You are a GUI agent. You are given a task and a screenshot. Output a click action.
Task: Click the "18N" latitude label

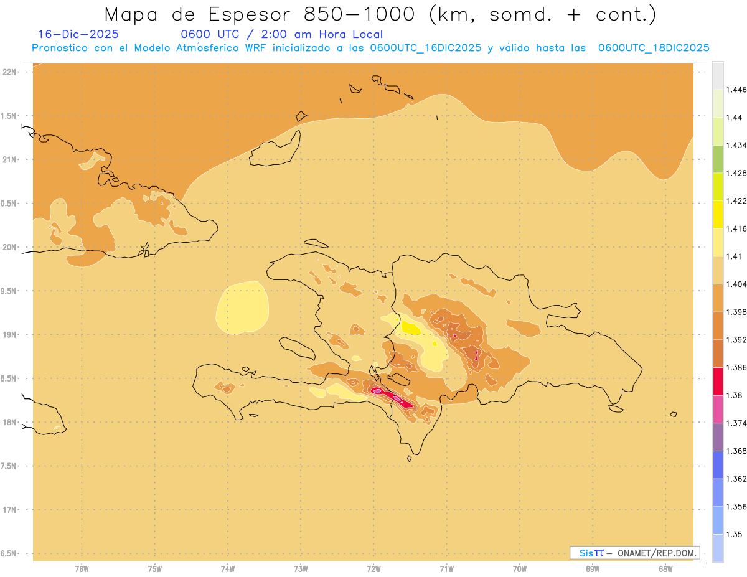(x=10, y=422)
